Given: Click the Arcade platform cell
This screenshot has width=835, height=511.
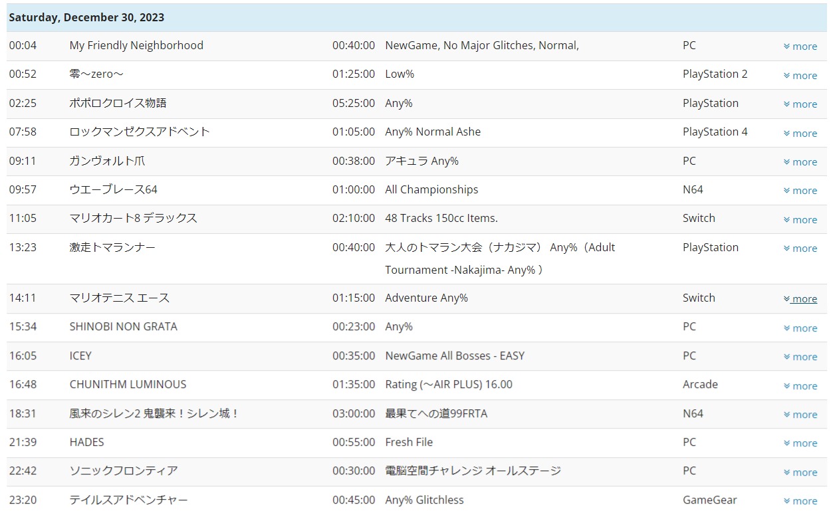Looking at the screenshot, I should 700,384.
